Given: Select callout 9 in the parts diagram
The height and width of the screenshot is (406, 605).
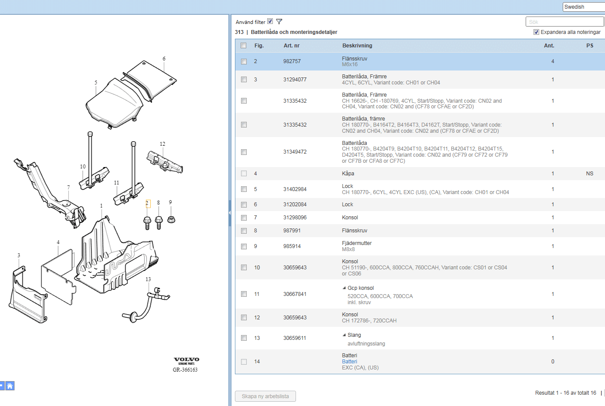Looking at the screenshot, I should pos(170,202).
